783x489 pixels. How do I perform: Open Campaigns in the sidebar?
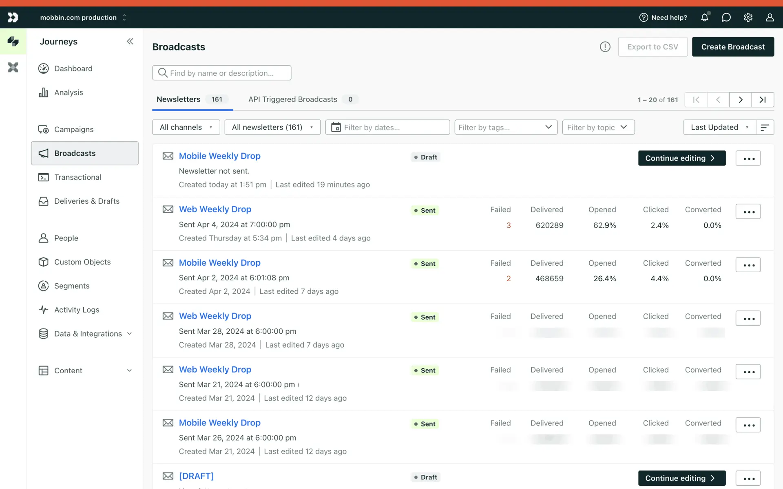click(x=73, y=129)
